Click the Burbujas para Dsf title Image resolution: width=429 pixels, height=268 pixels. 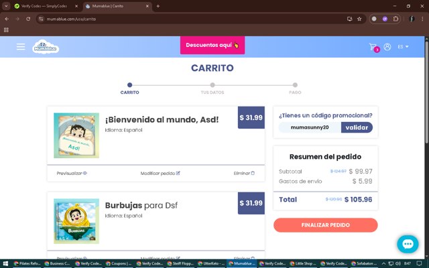coord(141,206)
